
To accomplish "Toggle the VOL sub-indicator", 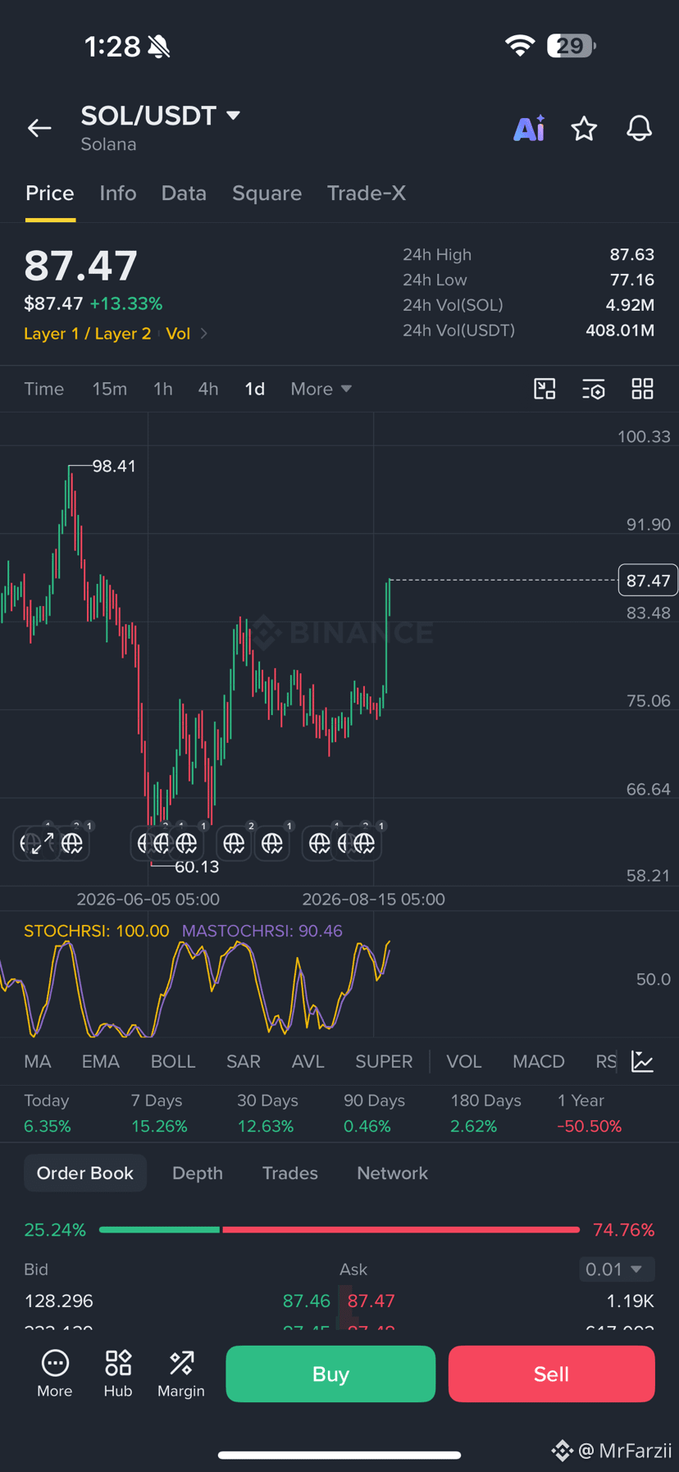I will [x=464, y=1061].
